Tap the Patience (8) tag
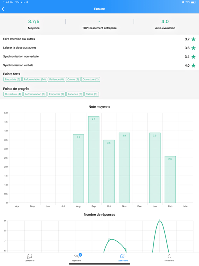This screenshot has width=199, height=266. click(57, 79)
